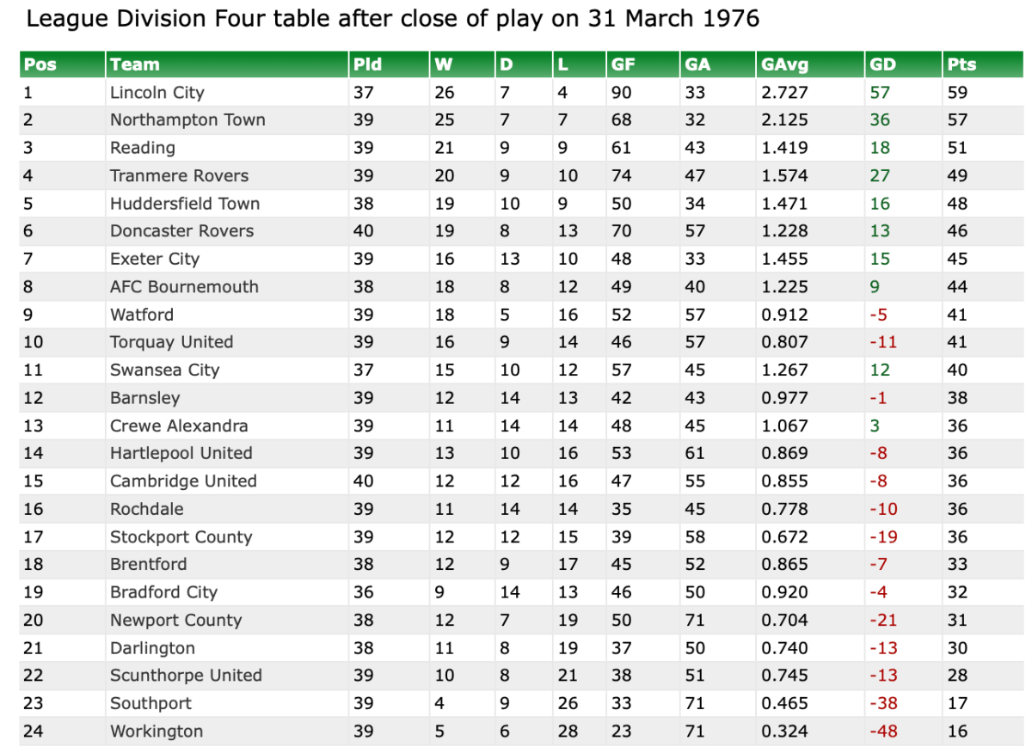This screenshot has width=1032, height=753.
Task: Click Watford's goal average 0.912
Action: click(x=784, y=315)
